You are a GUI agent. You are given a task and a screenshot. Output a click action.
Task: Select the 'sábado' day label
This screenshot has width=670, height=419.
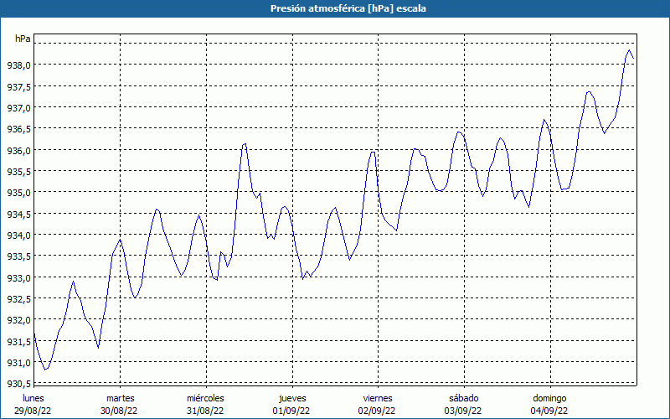tap(464, 398)
